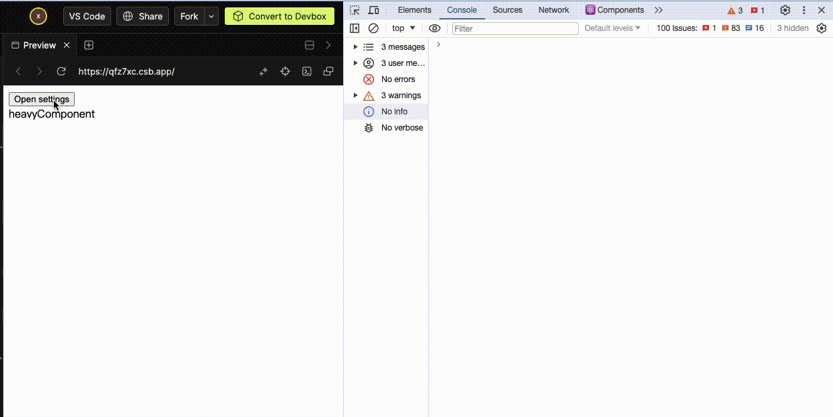Screen dimensions: 833x417
Task: Select the inspect element icon
Action: pyautogui.click(x=355, y=10)
